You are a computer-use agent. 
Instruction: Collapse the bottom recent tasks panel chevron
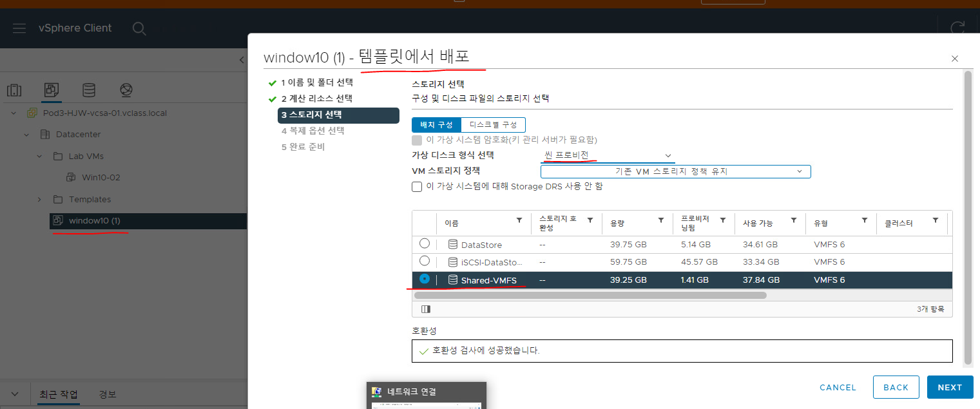[x=15, y=394]
